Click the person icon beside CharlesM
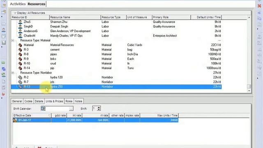 20,36
